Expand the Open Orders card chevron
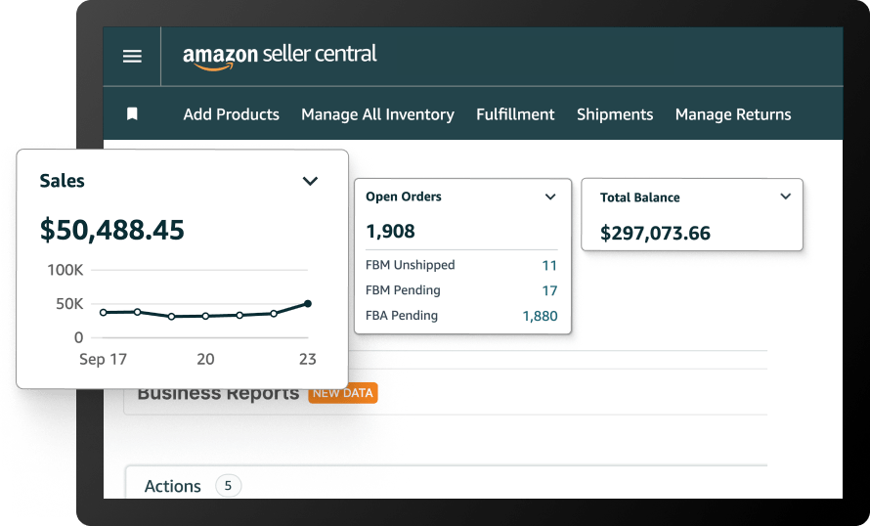870x526 pixels. point(550,197)
